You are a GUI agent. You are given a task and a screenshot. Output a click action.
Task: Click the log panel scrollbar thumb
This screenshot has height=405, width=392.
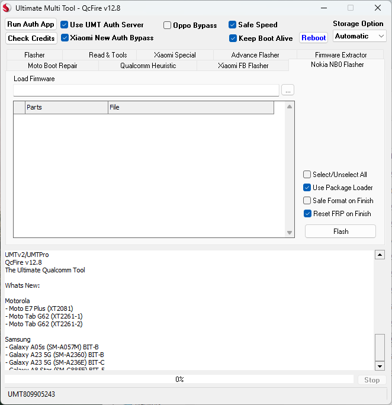(380, 348)
